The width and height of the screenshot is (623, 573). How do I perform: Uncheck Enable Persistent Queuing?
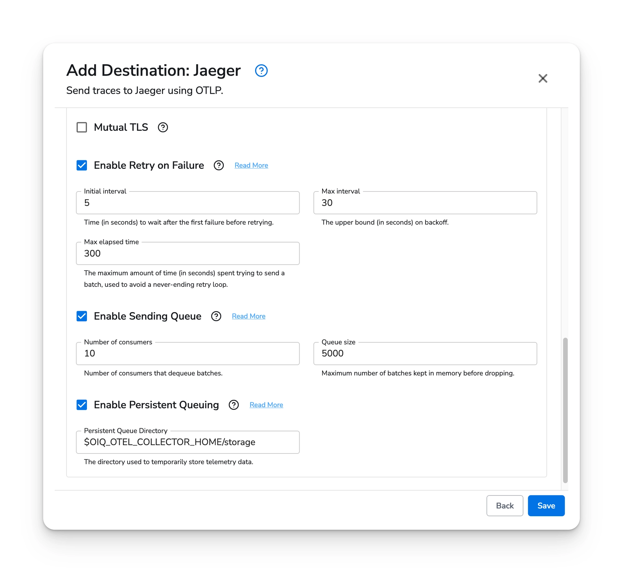82,405
